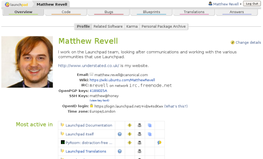Click the blue pages icon in Launchpad itself row
This screenshot has width=263, height=159.
click(149, 134)
